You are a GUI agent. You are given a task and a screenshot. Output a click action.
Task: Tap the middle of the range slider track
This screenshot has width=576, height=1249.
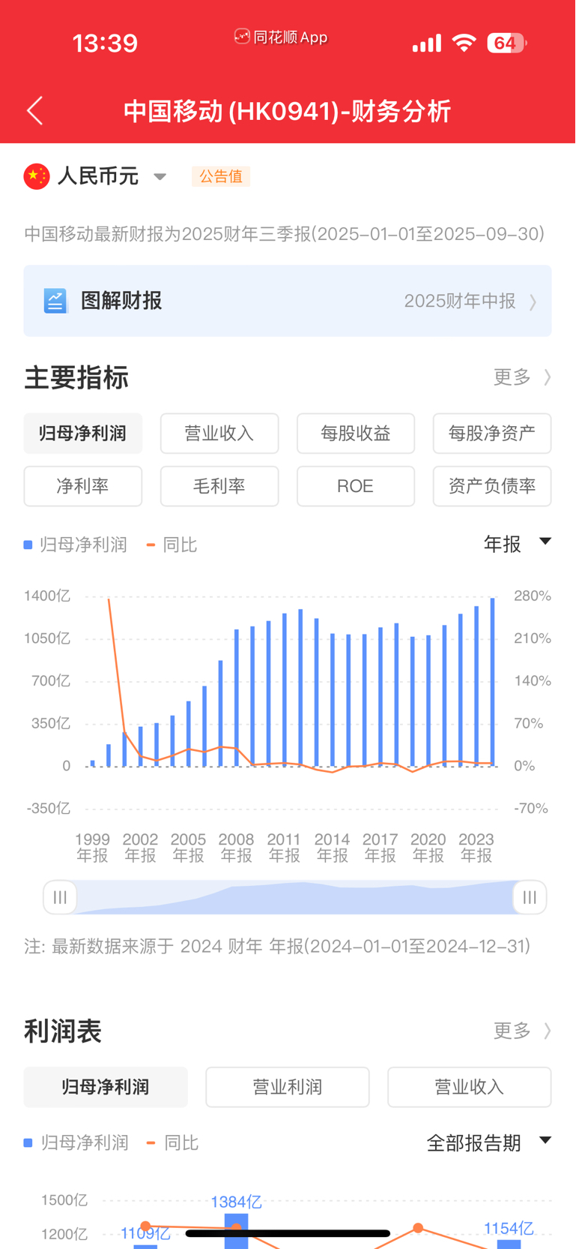pos(295,897)
